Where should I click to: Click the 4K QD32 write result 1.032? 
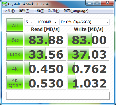click(88, 83)
